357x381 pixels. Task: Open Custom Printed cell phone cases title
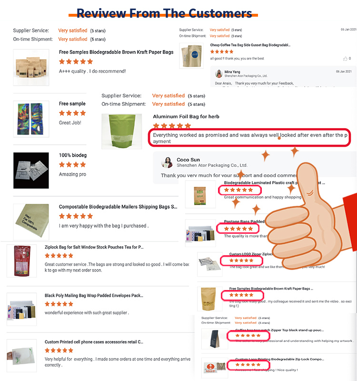[x=94, y=342]
